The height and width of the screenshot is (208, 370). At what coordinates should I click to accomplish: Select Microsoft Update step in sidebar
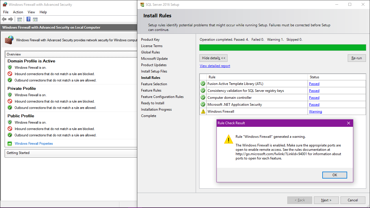154,59
